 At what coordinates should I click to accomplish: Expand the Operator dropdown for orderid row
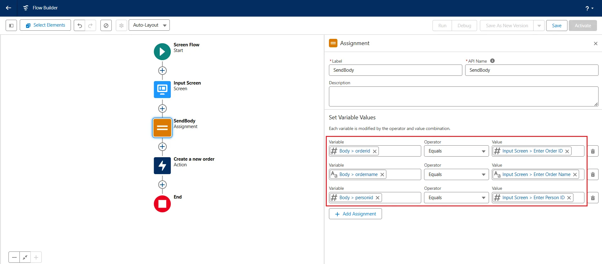pos(456,151)
